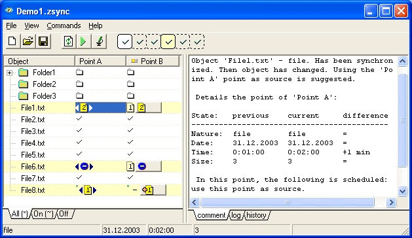Click the New document toolbar icon

12,41
